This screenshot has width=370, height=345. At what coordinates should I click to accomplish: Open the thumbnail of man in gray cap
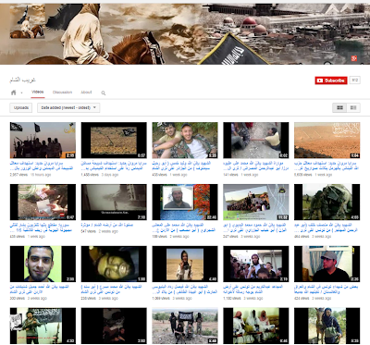pyautogui.click(x=327, y=264)
